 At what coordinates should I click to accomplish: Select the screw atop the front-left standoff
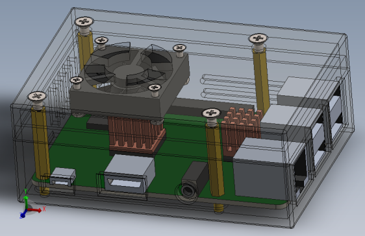37,99
